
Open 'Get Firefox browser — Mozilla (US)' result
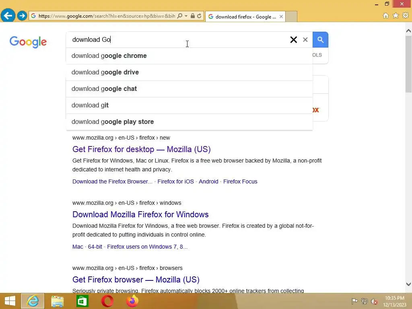[136, 280]
